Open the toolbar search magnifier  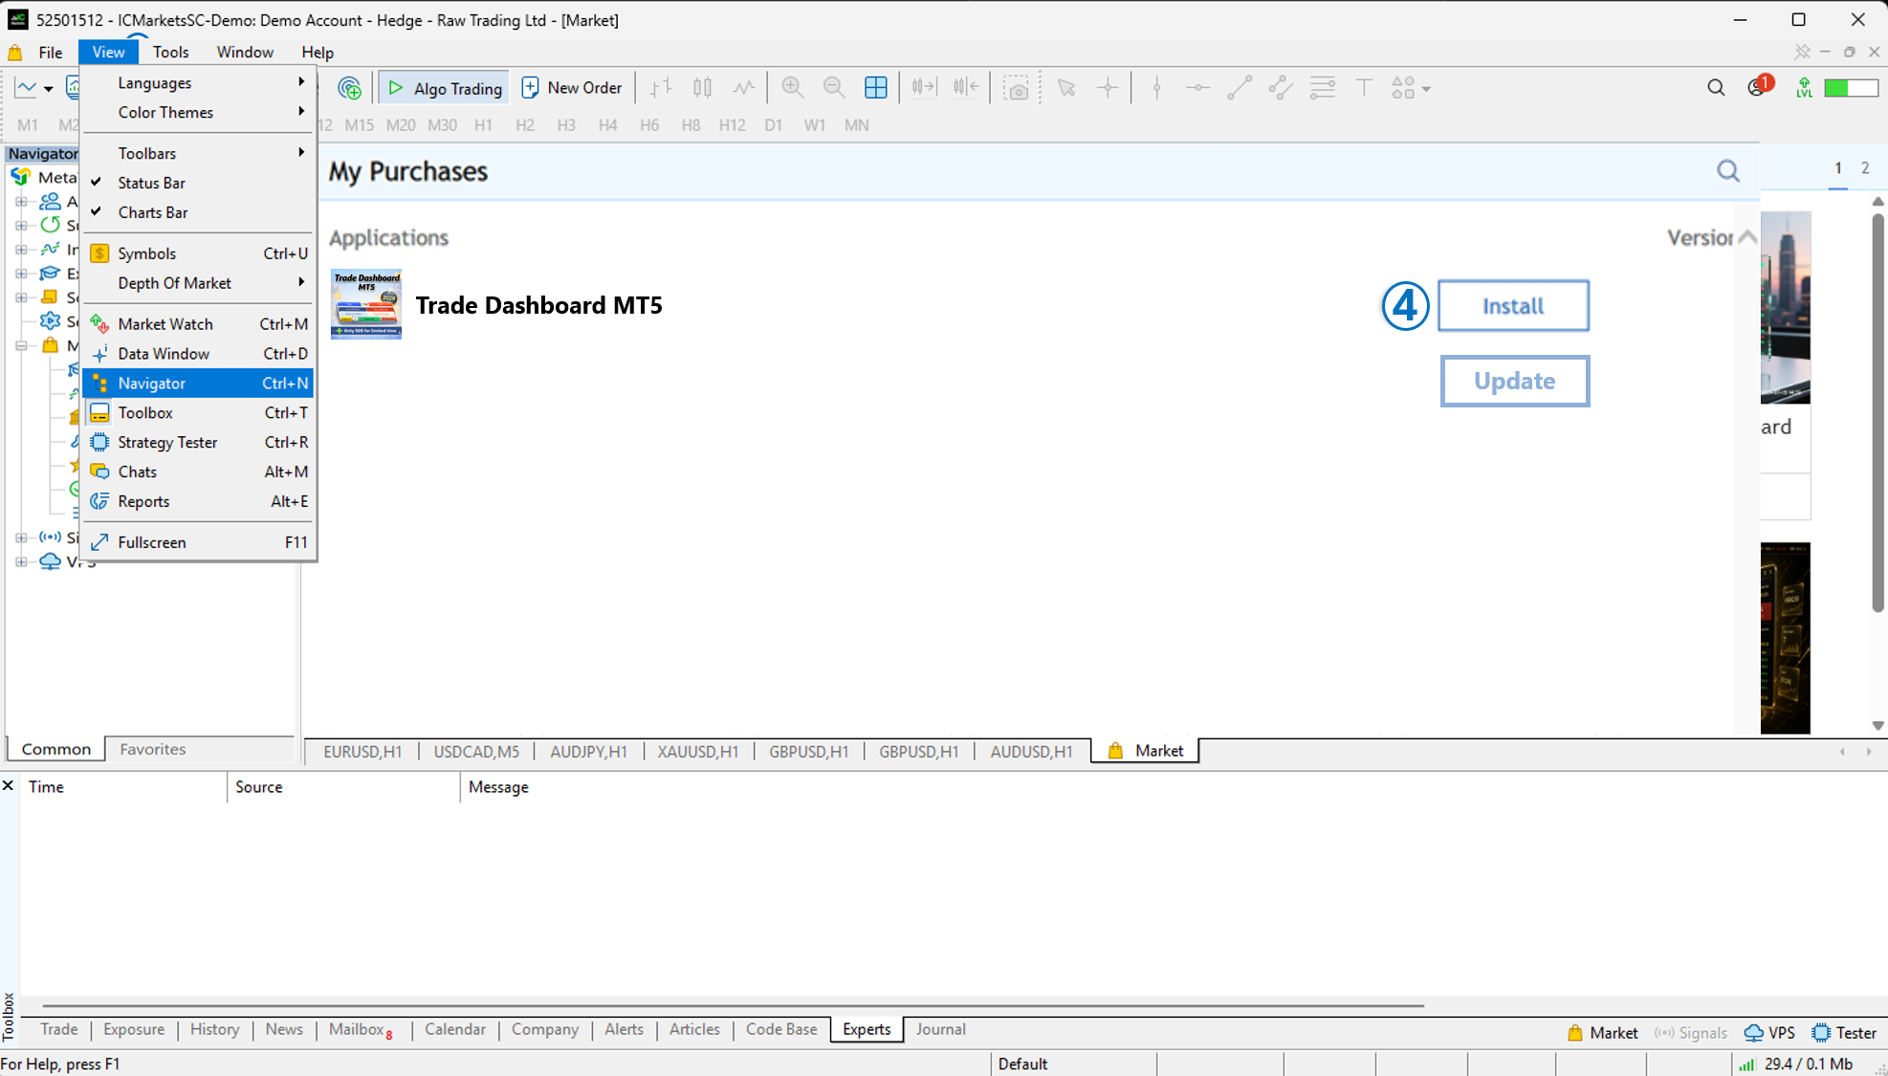click(1716, 88)
